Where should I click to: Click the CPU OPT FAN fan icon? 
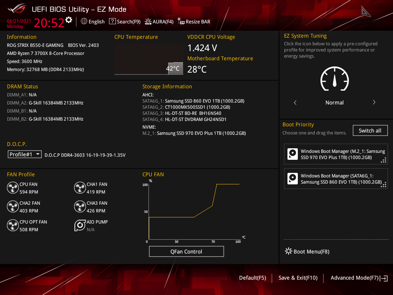(13, 225)
